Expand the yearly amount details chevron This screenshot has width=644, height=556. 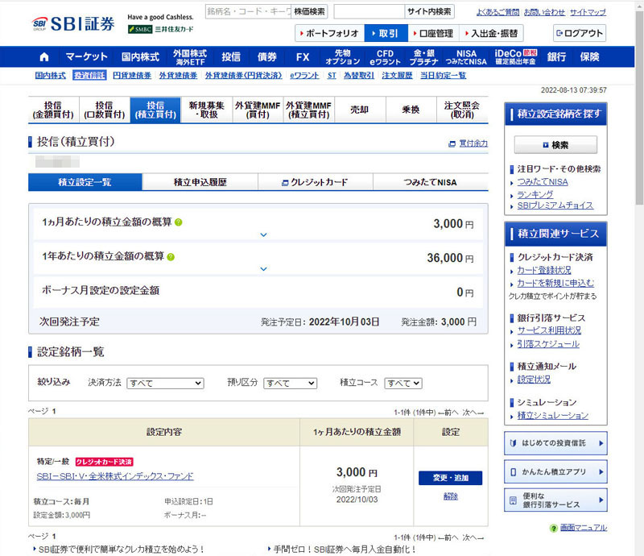pyautogui.click(x=262, y=269)
